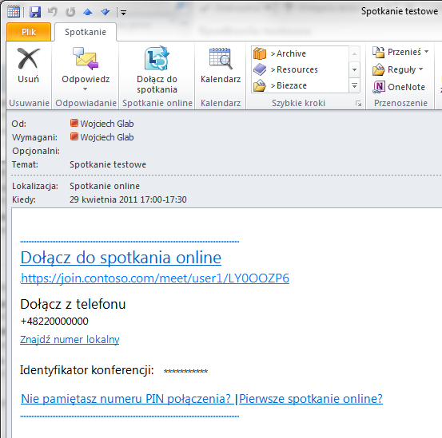Viewport: 442px width, 438px height.
Task: Click presence indicator next to Wymagani Wojciech Glab
Action: pyautogui.click(x=74, y=137)
